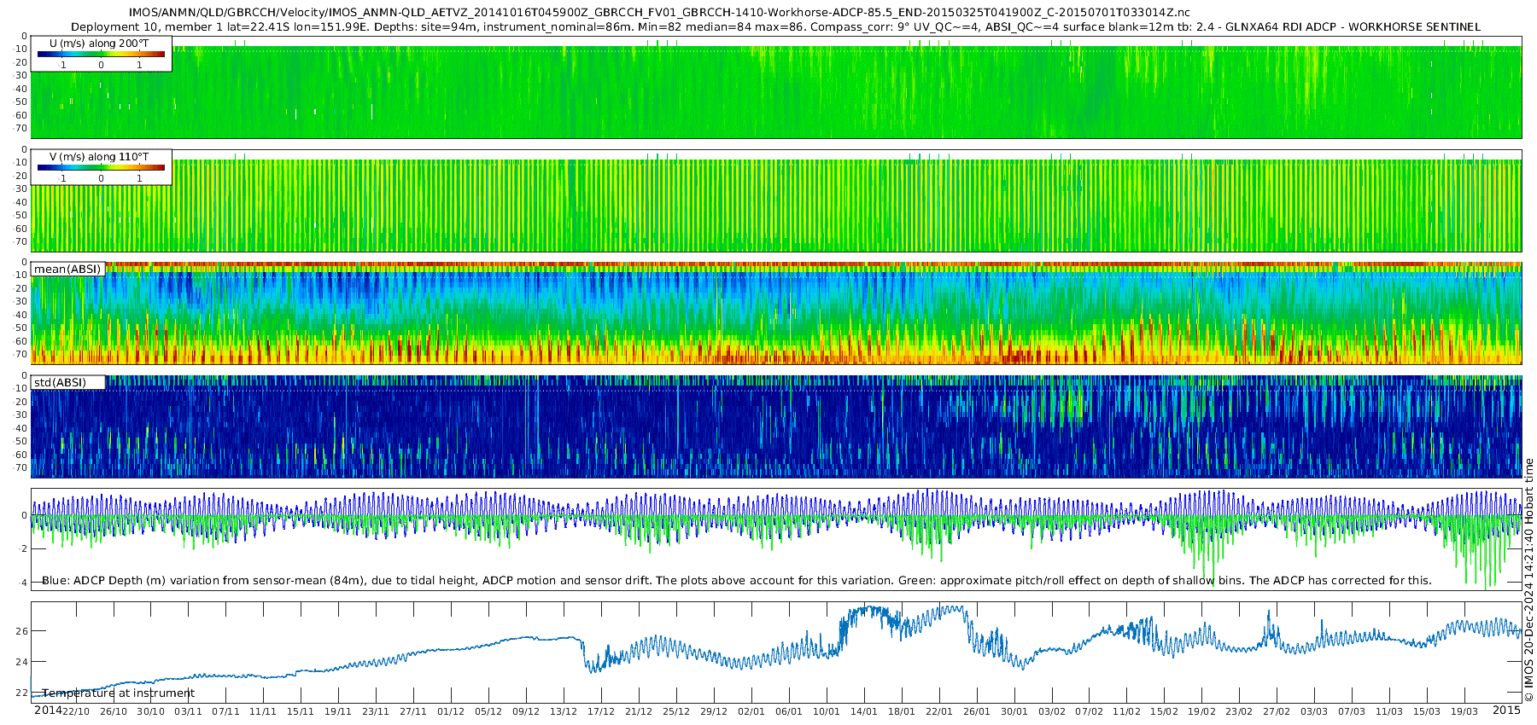Click the blue/green ADCP depth variation caption
Screen dimensions: 1537x725
(x=737, y=581)
